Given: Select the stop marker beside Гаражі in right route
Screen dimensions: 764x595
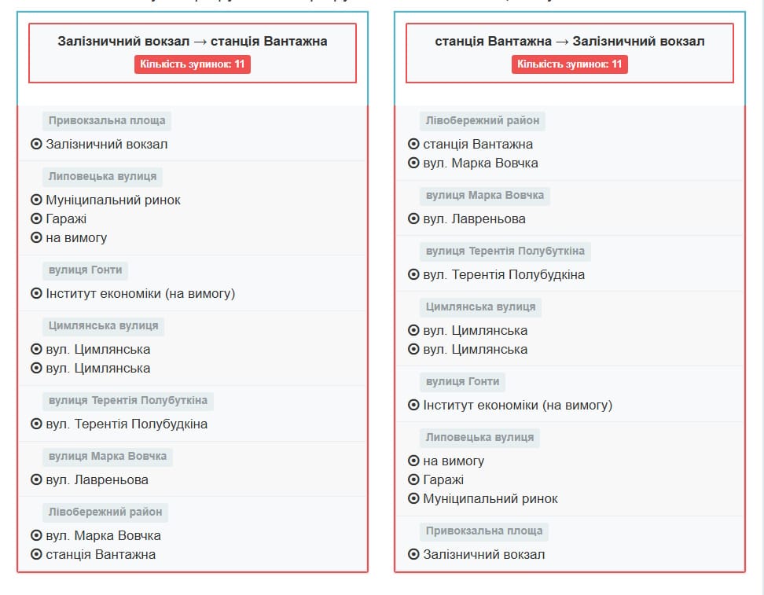Looking at the screenshot, I should pos(413,479).
